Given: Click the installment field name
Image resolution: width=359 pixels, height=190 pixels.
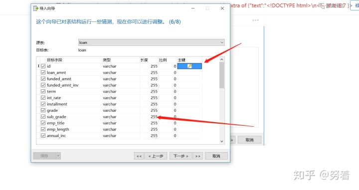Looking at the screenshot, I should (x=57, y=104).
